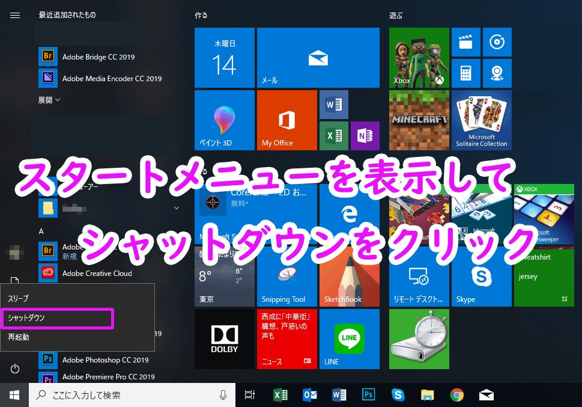Open the メール tile
The width and height of the screenshot is (582, 407).
(x=318, y=58)
